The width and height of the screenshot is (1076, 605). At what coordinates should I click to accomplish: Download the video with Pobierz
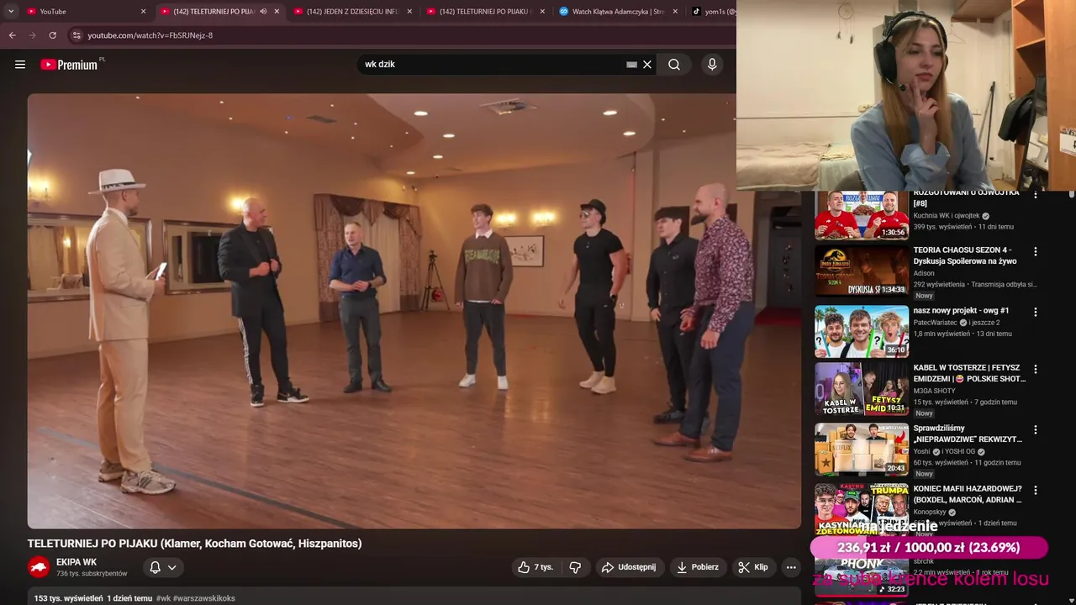(697, 567)
